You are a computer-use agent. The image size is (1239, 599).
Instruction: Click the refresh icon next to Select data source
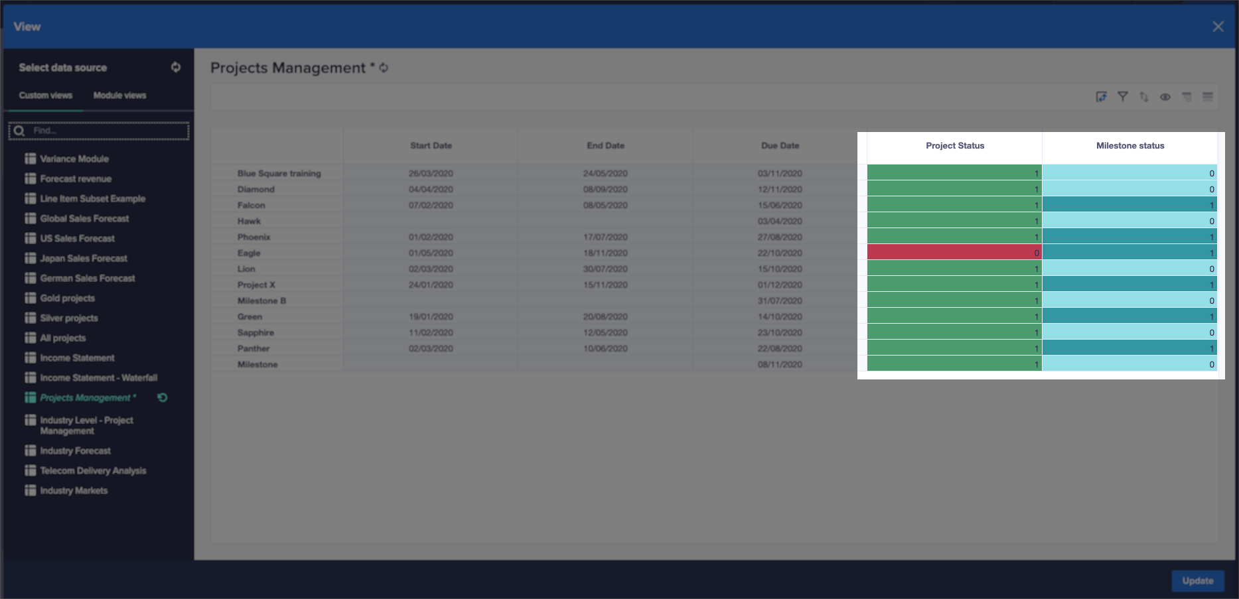pos(175,67)
